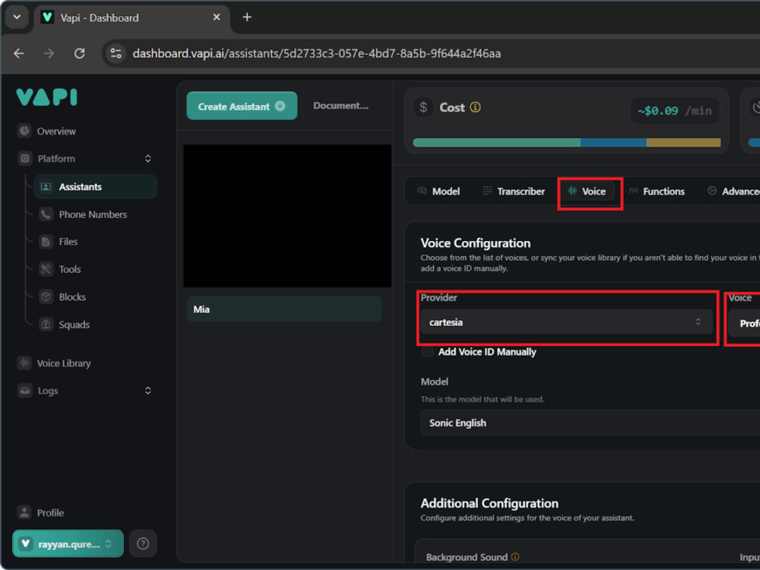The image size is (760, 570).
Task: Open the Overview pie chart icon
Action: [24, 131]
